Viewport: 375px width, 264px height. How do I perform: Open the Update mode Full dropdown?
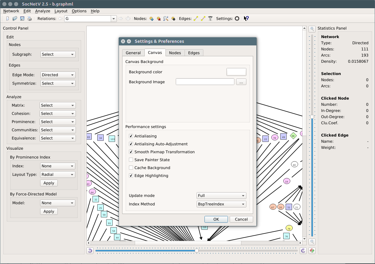[x=221, y=195]
